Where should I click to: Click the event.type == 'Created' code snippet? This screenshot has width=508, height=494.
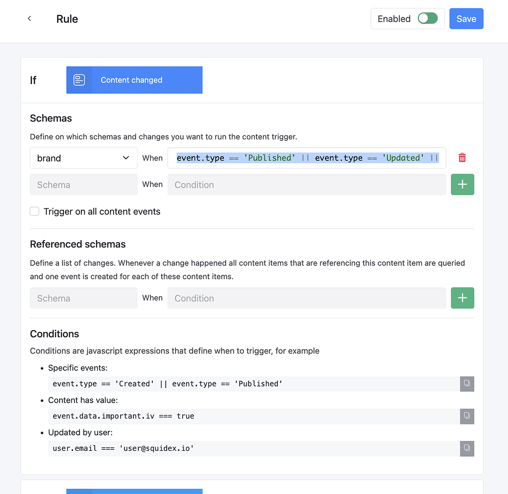click(254, 384)
